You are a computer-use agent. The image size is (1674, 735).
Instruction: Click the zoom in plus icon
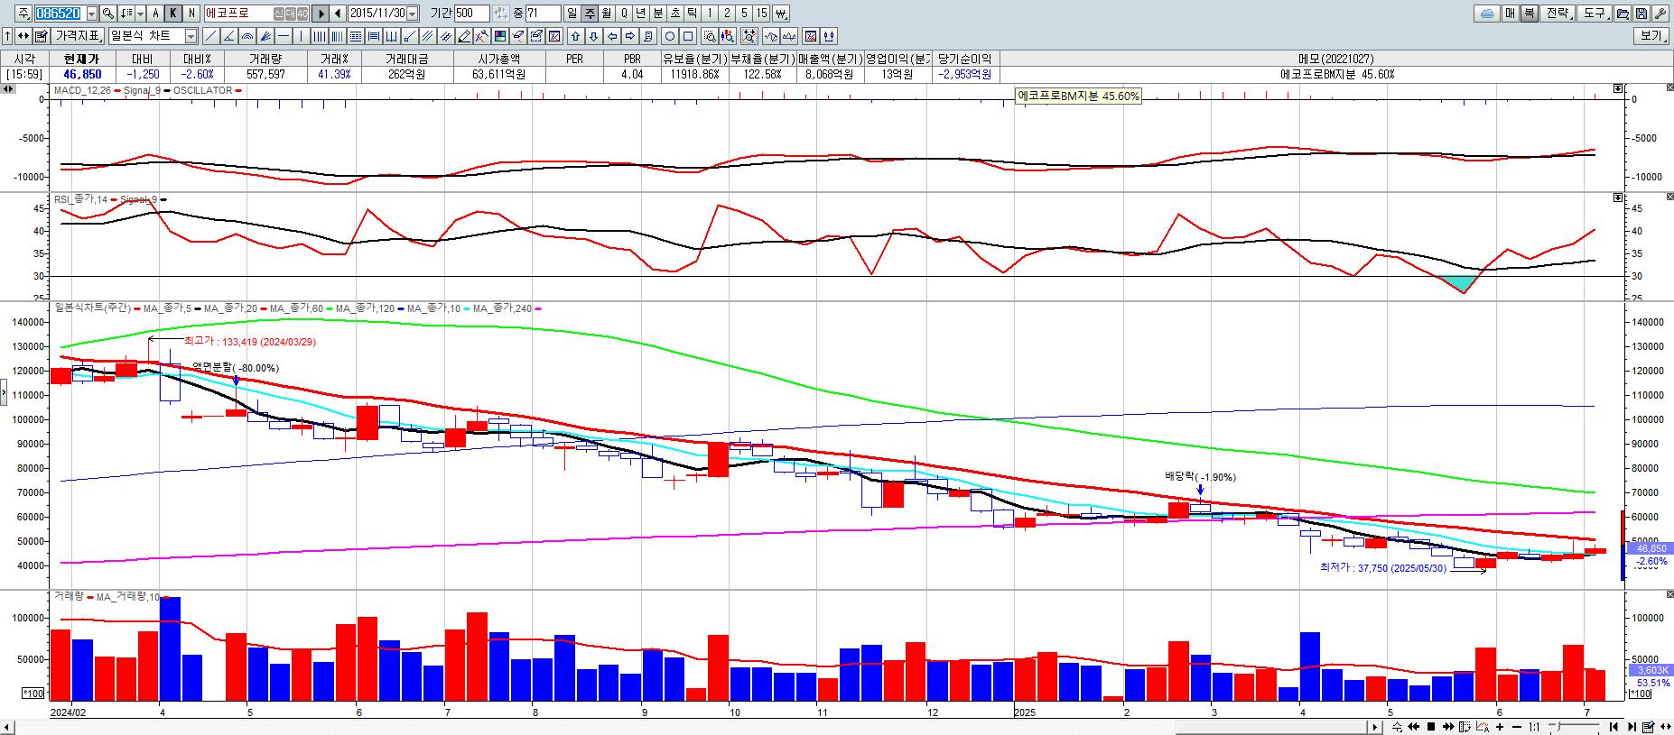point(1500,727)
